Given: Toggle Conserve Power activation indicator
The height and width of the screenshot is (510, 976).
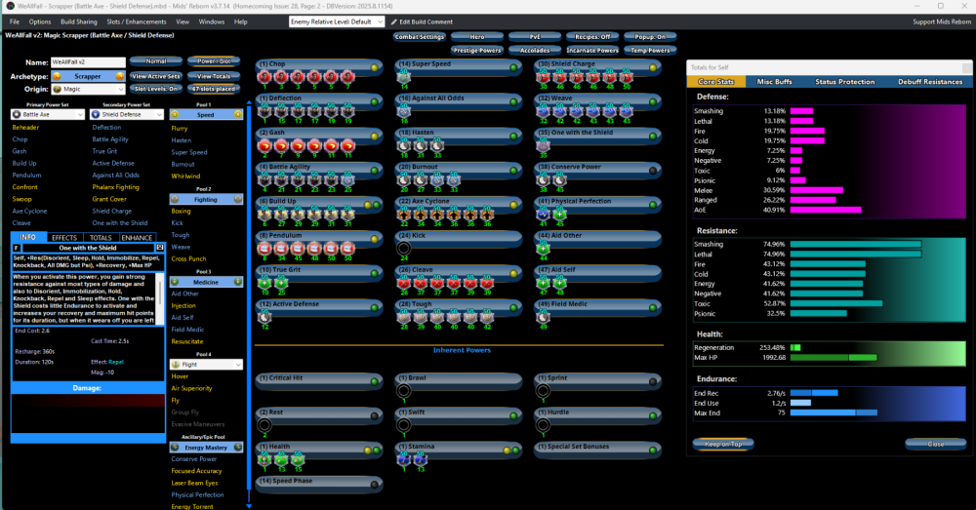Looking at the screenshot, I should click(x=652, y=168).
